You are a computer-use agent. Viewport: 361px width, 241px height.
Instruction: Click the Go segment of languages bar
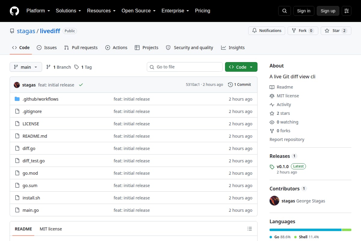305,230
